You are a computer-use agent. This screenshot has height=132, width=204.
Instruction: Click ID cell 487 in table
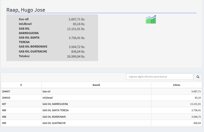point(4,104)
